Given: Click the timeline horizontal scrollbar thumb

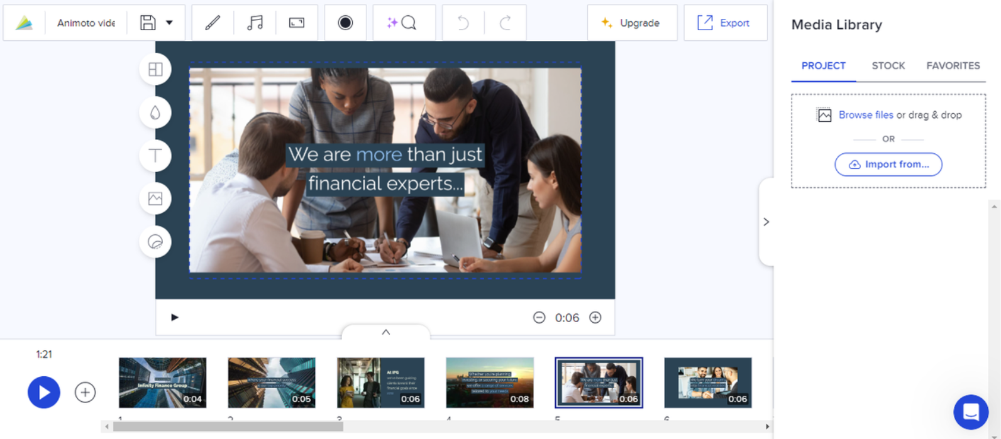Looking at the screenshot, I should [228, 426].
